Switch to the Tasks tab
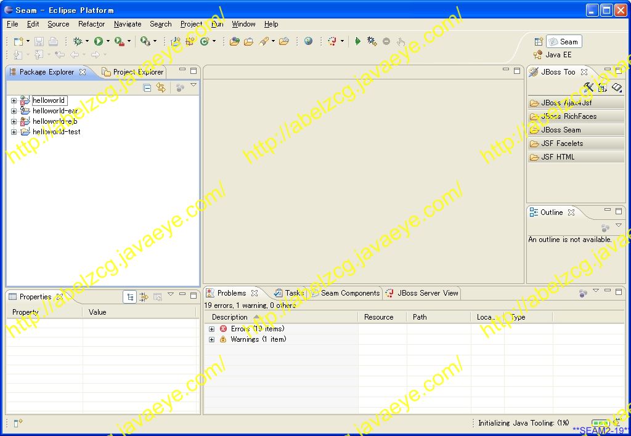This screenshot has height=436, width=631. click(289, 293)
